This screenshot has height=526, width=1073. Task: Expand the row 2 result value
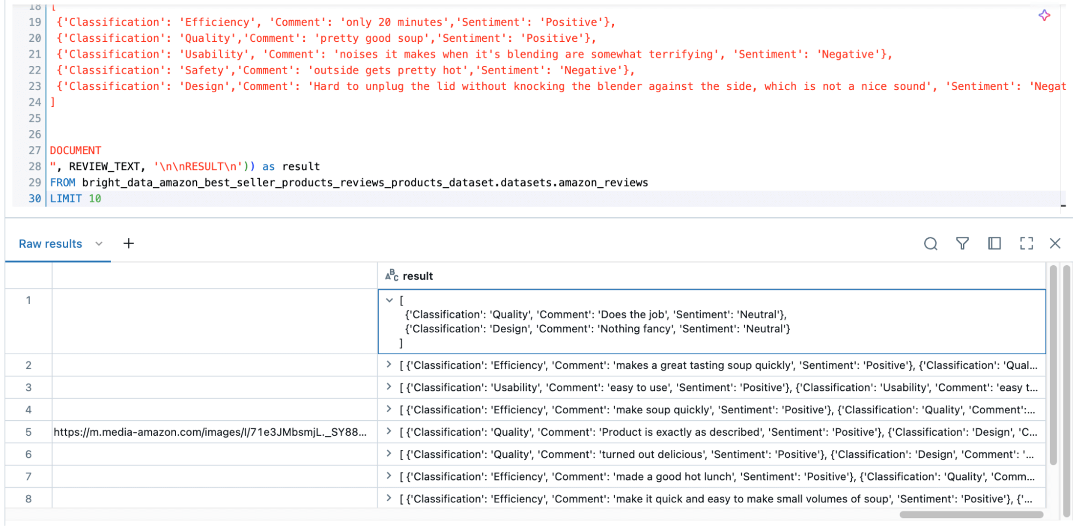(x=389, y=365)
